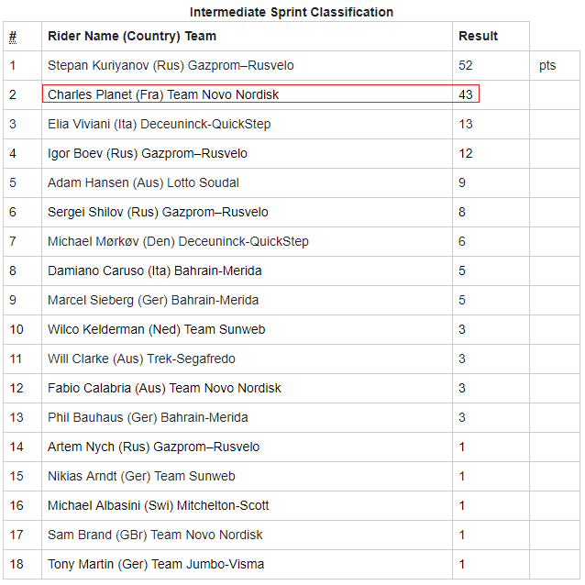Screen dimensions: 585x585
Task: Click the # column header
Action: tap(13, 37)
